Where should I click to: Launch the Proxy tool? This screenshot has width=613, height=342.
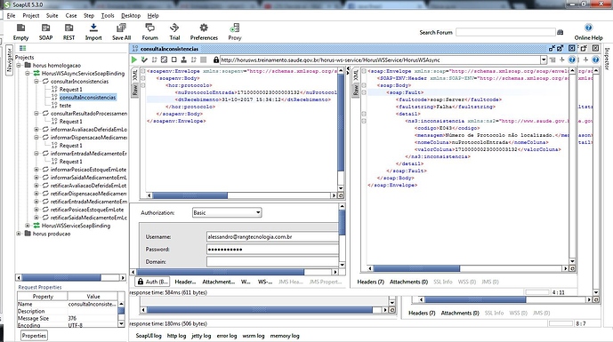[235, 28]
